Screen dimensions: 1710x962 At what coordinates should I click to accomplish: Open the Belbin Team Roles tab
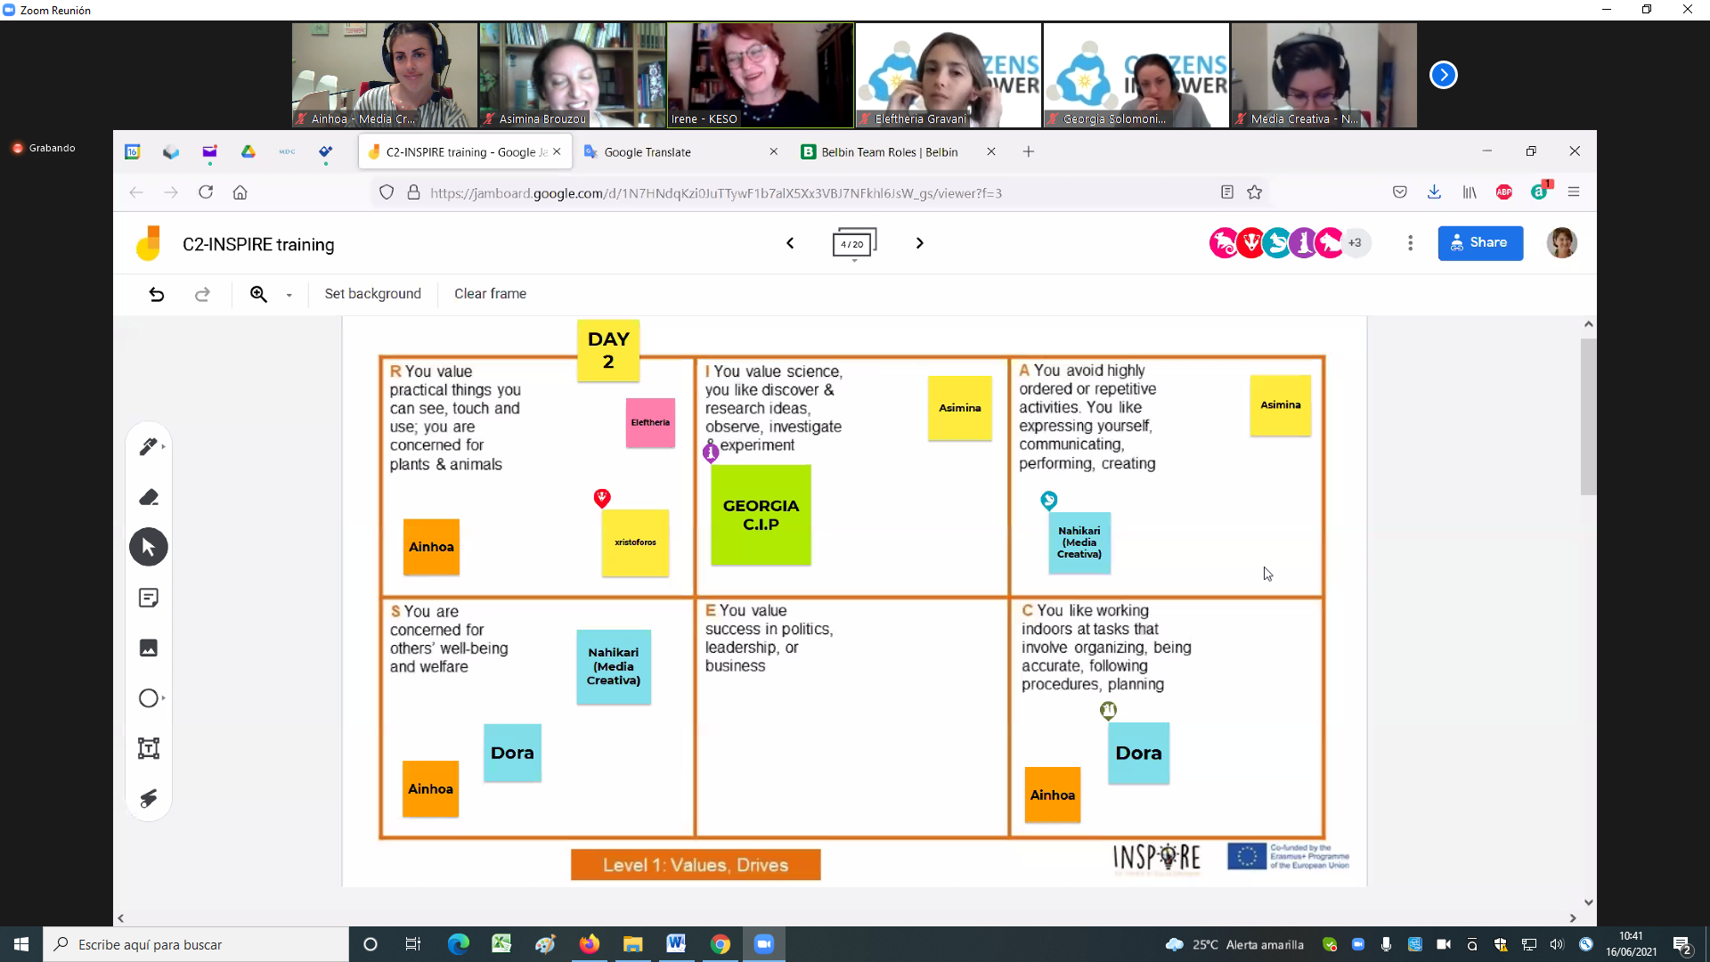pos(889,152)
